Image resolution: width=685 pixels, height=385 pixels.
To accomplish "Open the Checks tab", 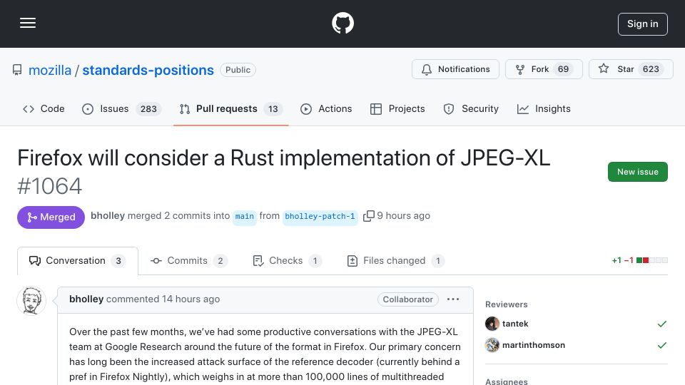I will tap(287, 261).
